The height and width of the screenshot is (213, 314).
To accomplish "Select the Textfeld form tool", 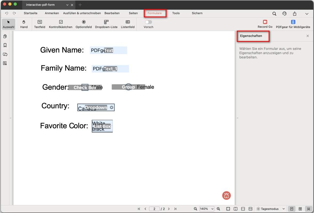I will [x=40, y=24].
